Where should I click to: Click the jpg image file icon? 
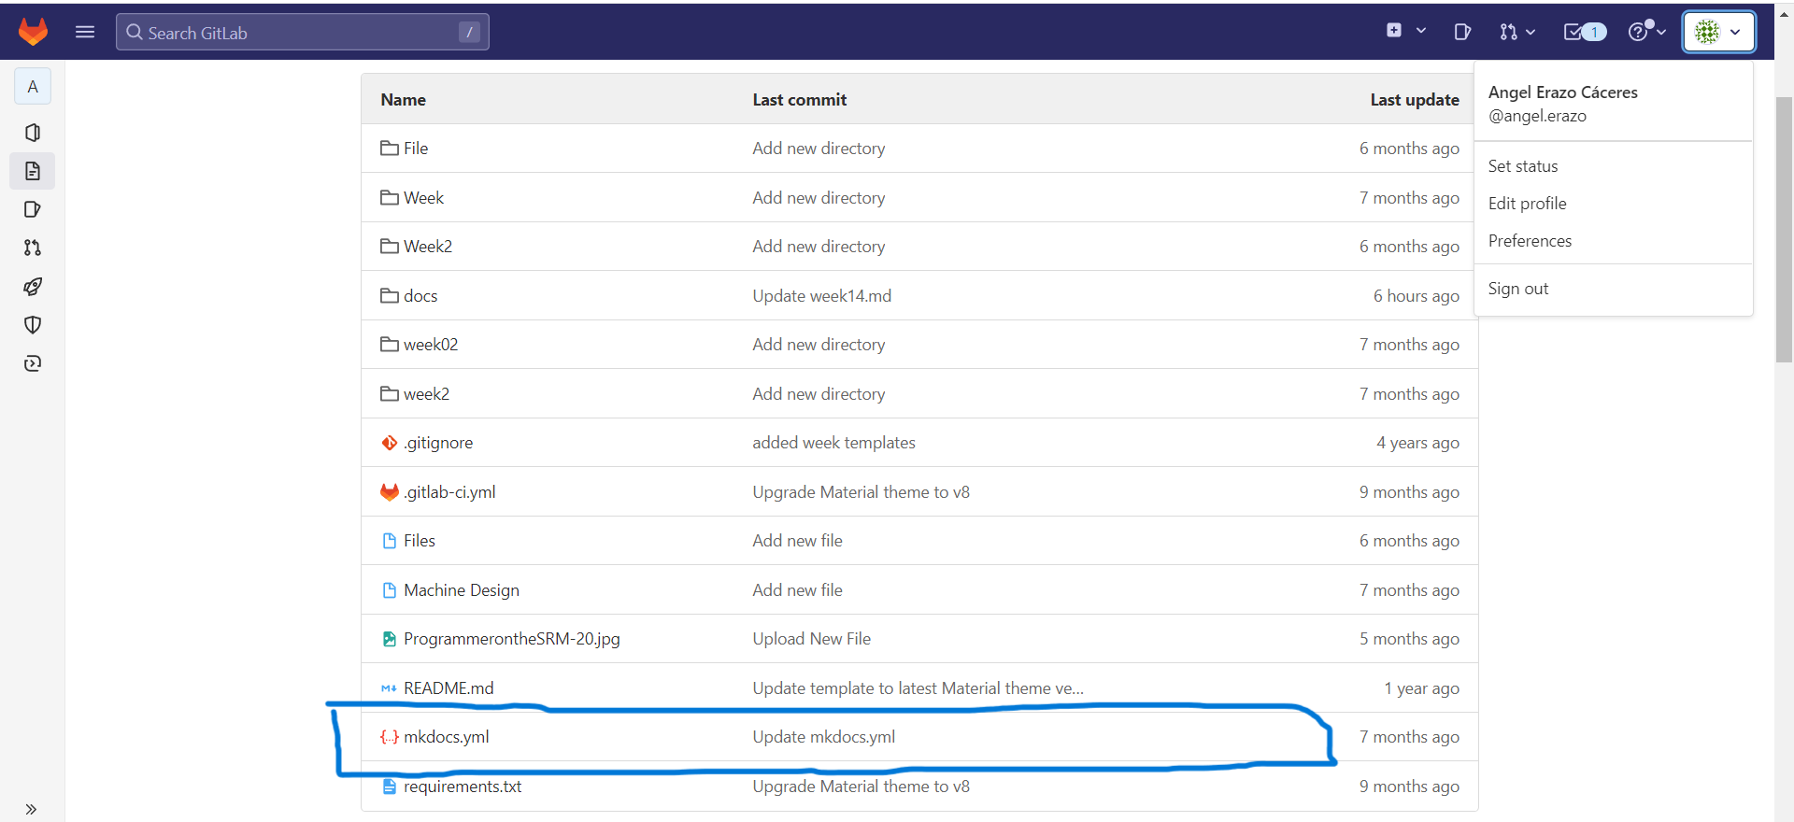(390, 639)
